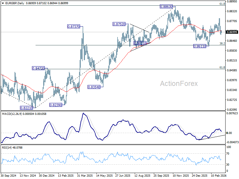Select the 0.87520 high label
Image resolution: width=239 pixels, height=179 pixels.
click(x=119, y=24)
